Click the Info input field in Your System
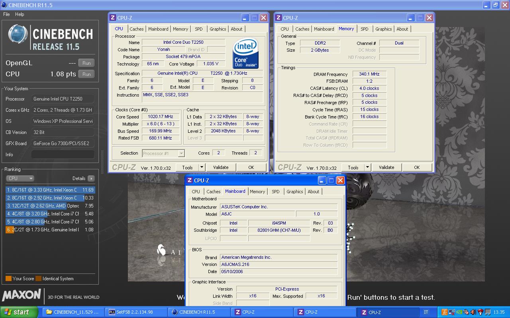Image resolution: width=510 pixels, height=318 pixels. click(63, 155)
